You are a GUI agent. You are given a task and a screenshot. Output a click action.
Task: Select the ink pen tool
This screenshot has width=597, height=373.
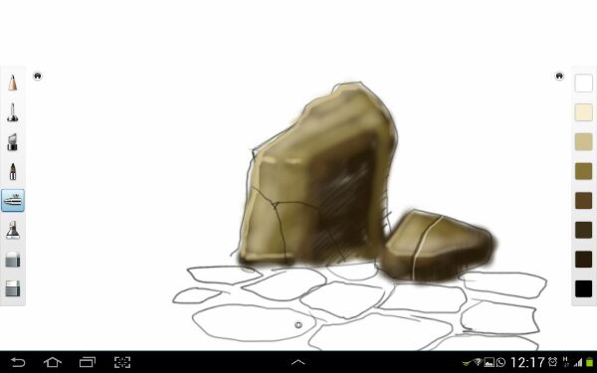pyautogui.click(x=13, y=171)
